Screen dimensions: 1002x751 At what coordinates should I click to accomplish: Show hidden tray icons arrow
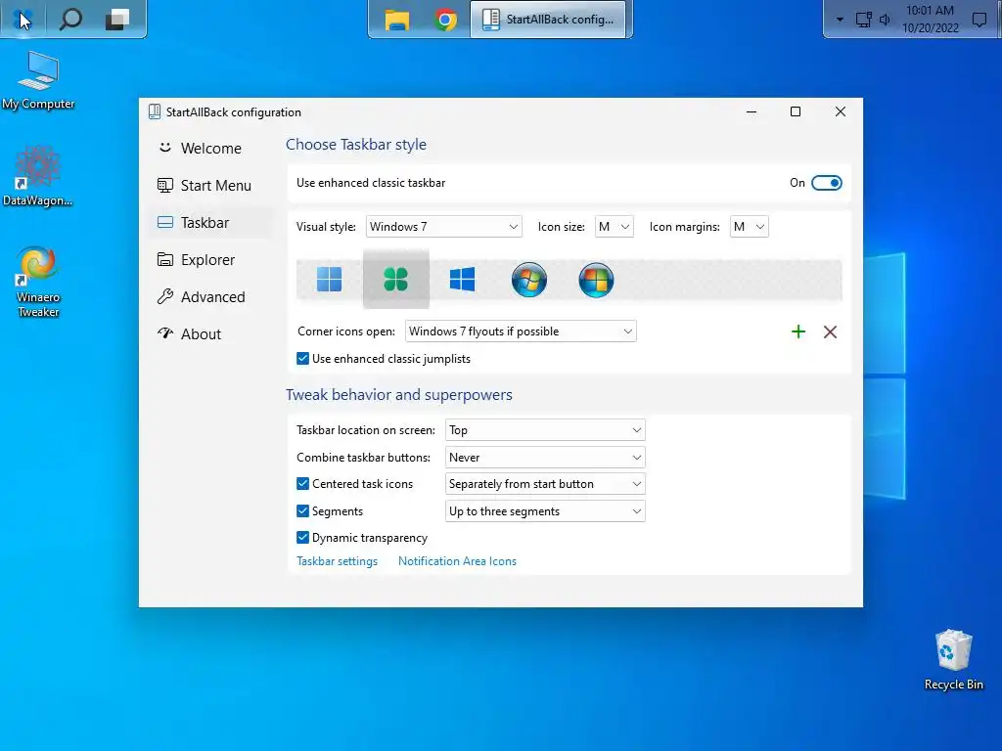pos(840,20)
